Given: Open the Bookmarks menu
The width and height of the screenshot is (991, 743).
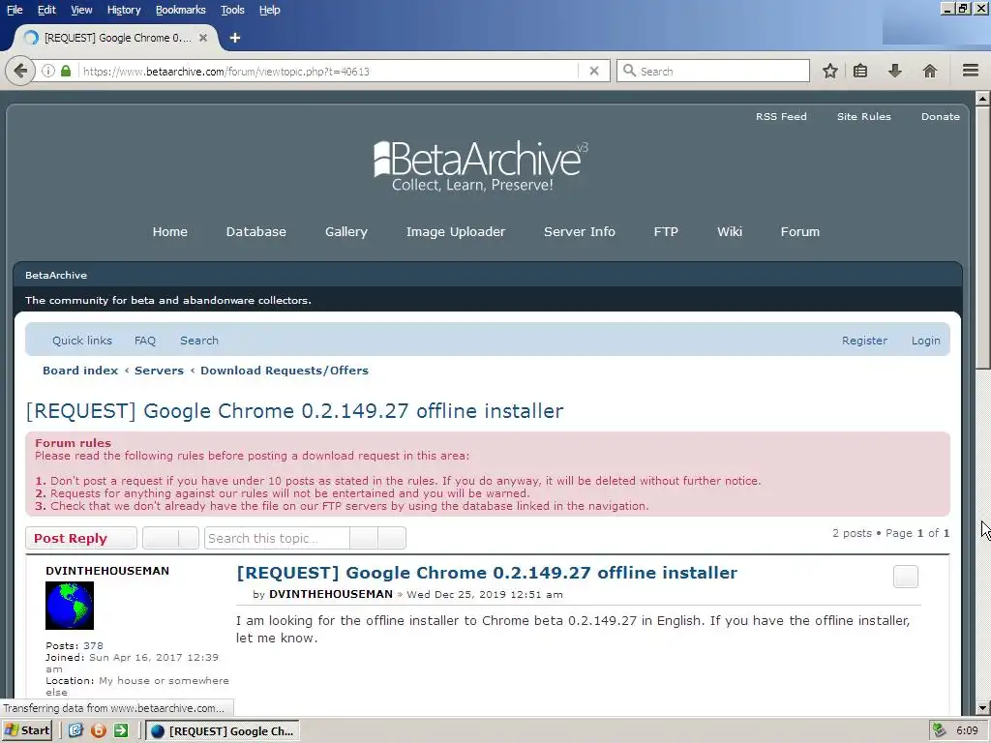Looking at the screenshot, I should (181, 10).
